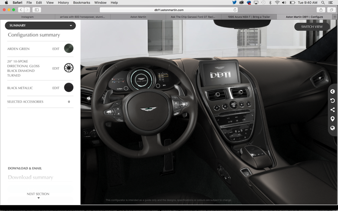Open the Bluetooth status menu

[x=270, y=3]
